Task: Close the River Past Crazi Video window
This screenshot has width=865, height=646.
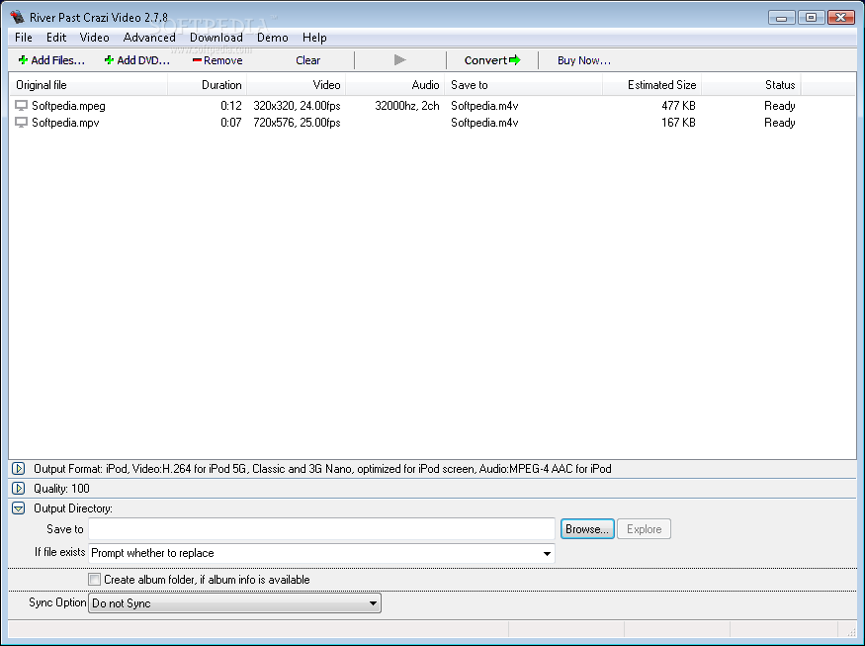Action: (840, 18)
